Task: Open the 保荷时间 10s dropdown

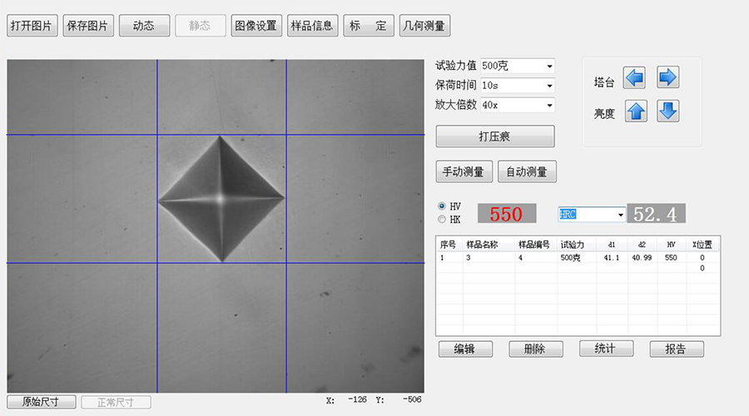Action: (518, 86)
